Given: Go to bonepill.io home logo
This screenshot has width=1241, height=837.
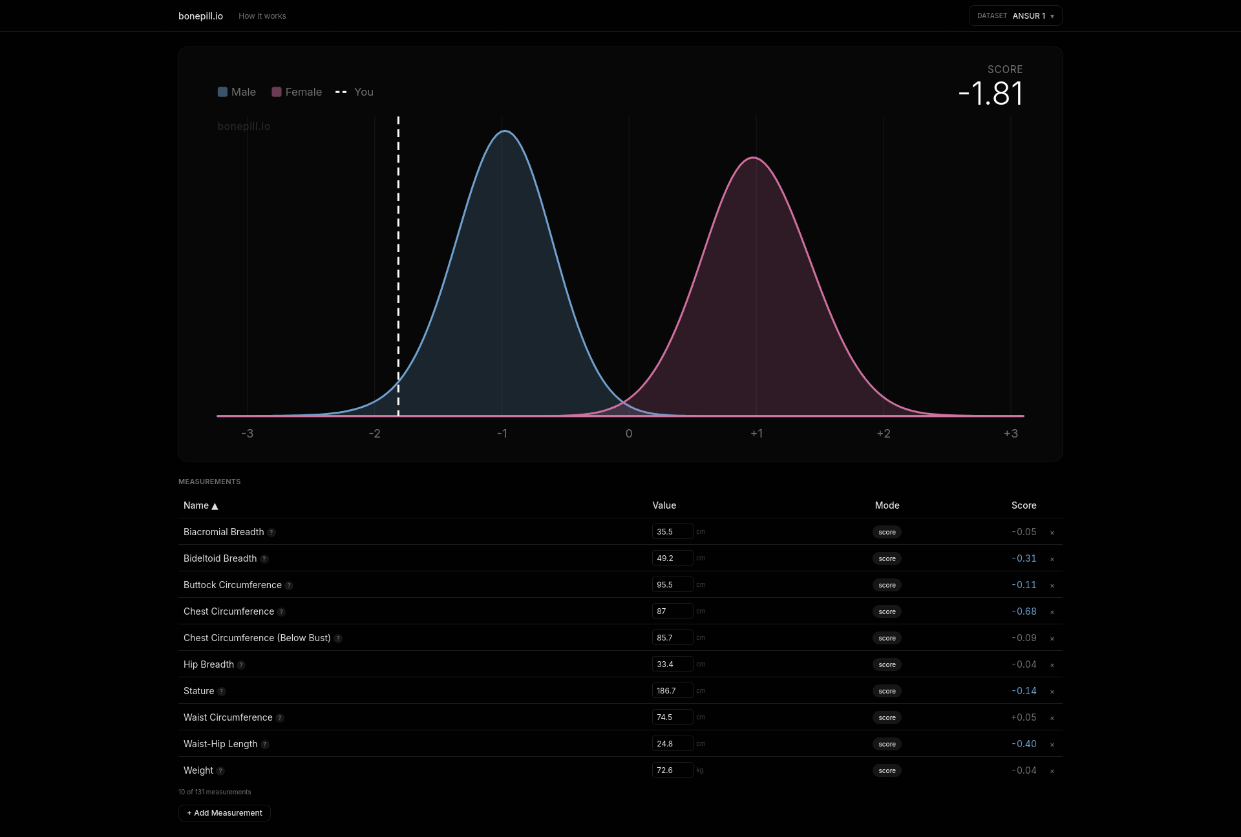Looking at the screenshot, I should [x=200, y=16].
